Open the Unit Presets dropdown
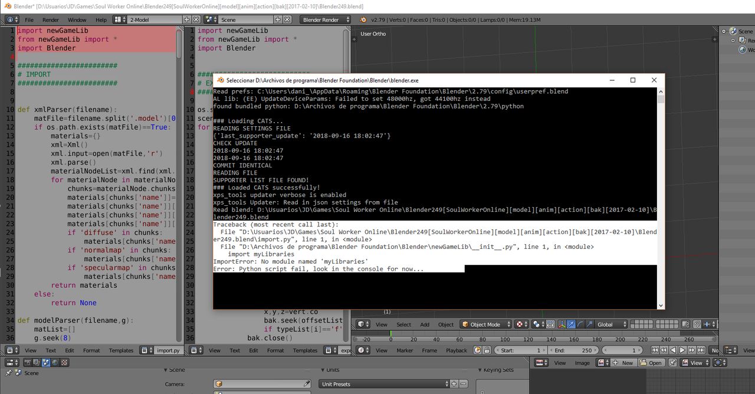755x394 pixels. [x=384, y=384]
